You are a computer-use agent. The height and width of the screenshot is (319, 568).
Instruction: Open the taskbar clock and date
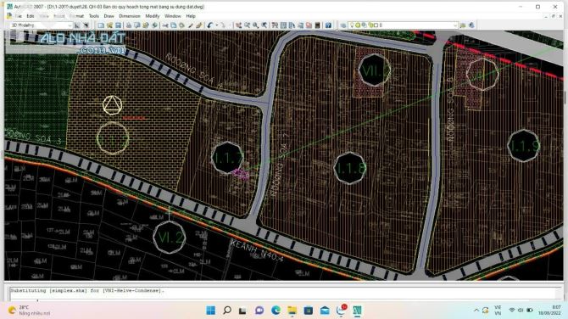coord(549,311)
